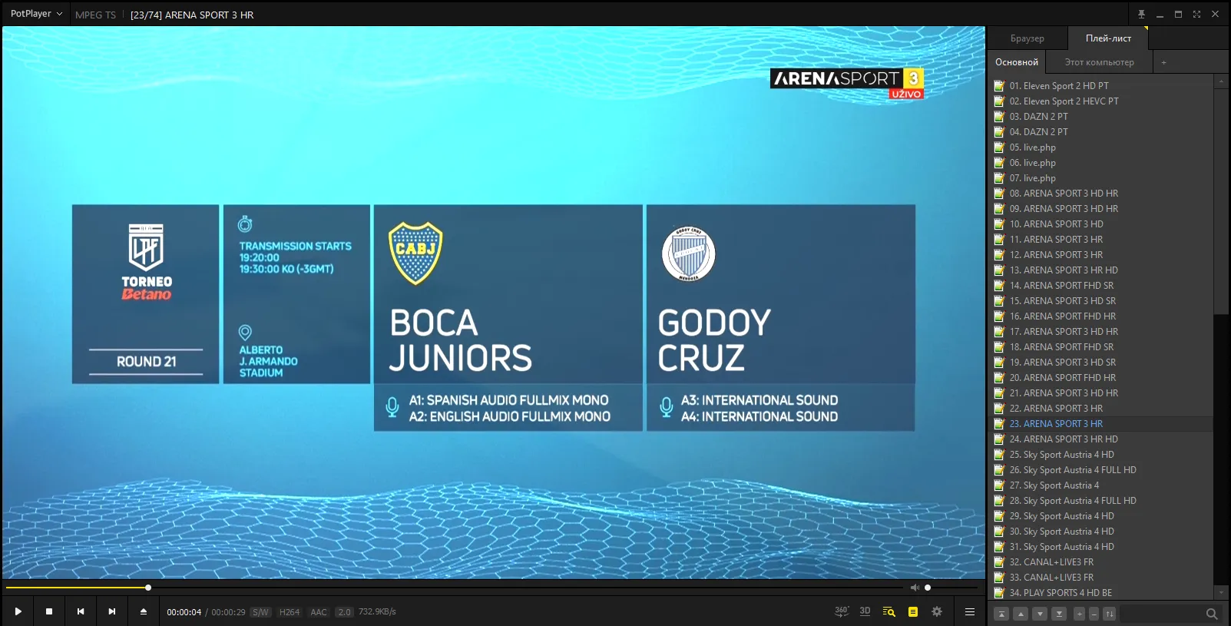Move selected item to bottom of playlist
The width and height of the screenshot is (1231, 626).
[1059, 614]
